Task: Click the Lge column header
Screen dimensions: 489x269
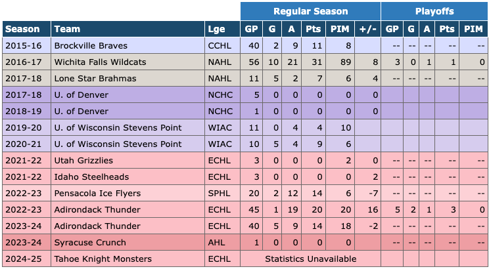Action: click(x=215, y=29)
